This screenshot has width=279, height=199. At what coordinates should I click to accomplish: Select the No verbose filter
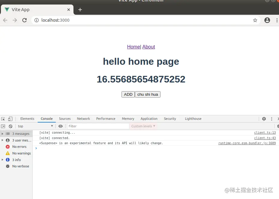coord(16,166)
